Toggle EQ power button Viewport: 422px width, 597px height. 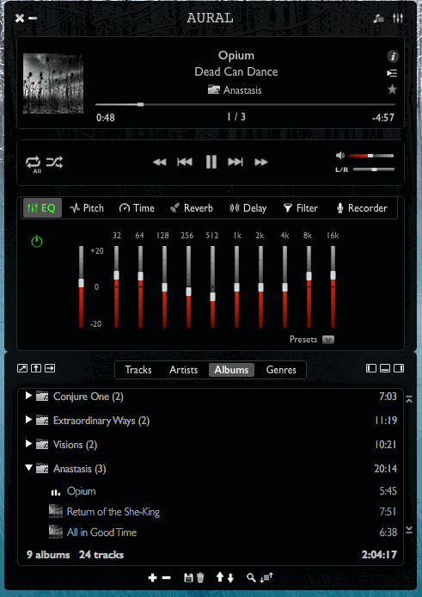click(37, 241)
